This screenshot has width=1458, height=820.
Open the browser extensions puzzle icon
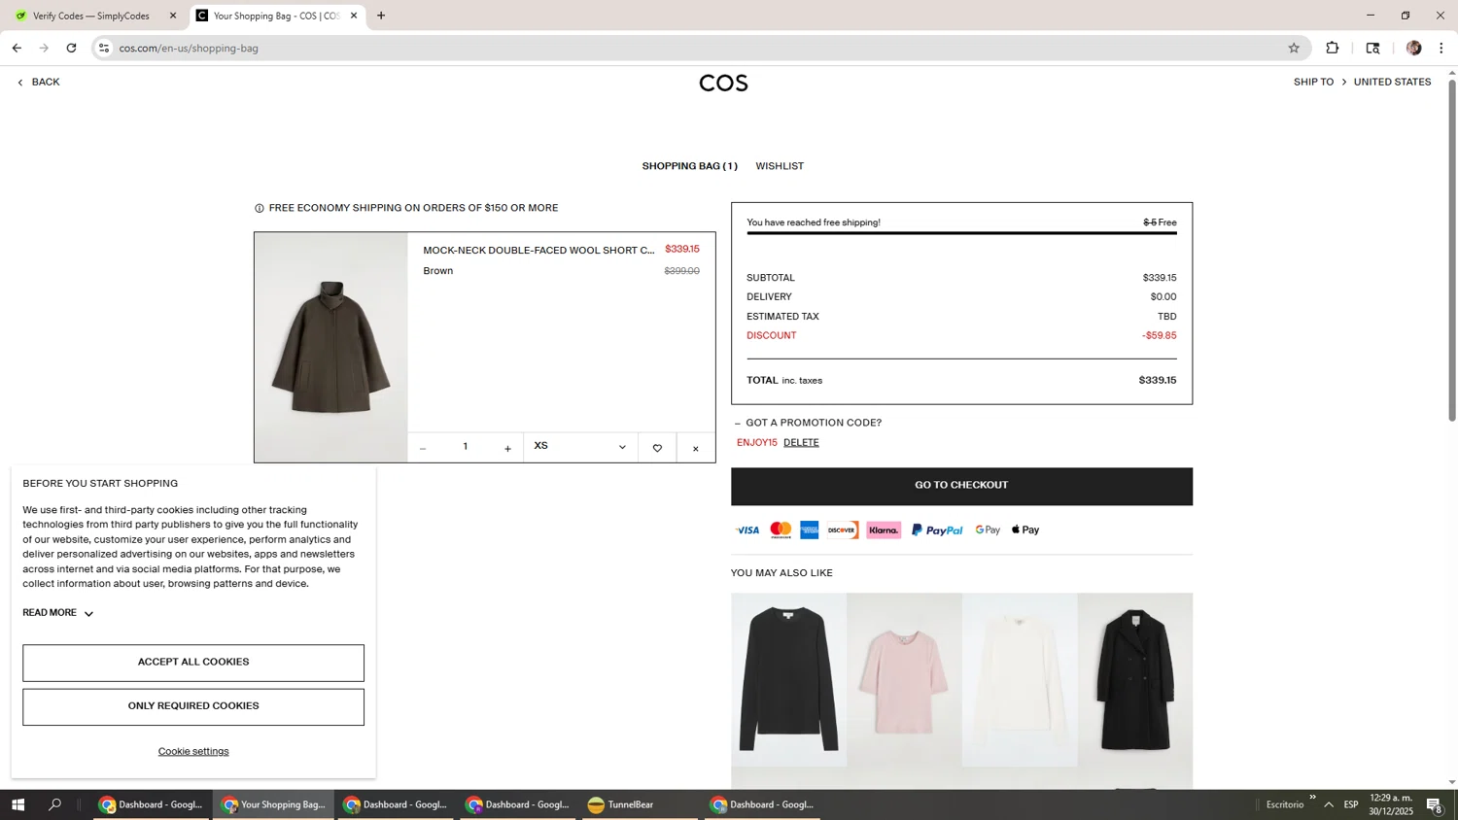click(1333, 48)
